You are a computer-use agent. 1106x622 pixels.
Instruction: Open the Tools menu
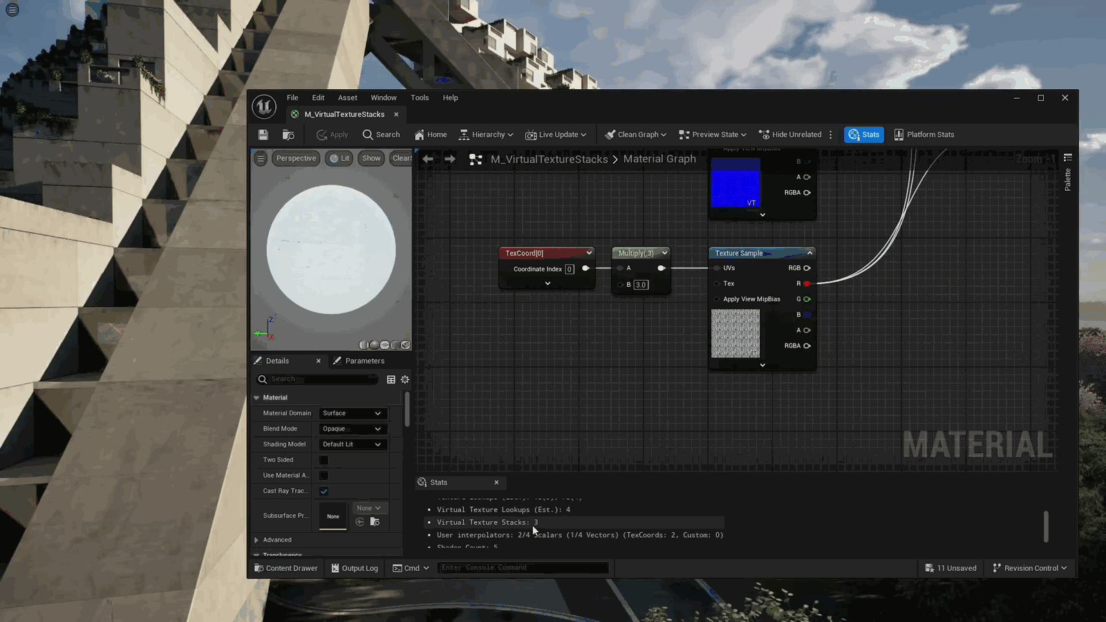click(420, 97)
